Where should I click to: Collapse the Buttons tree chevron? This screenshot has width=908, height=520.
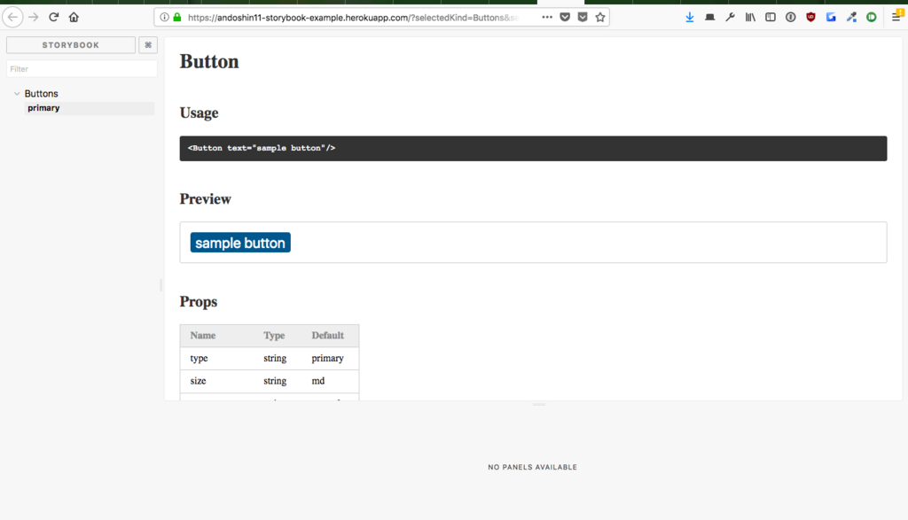[17, 94]
